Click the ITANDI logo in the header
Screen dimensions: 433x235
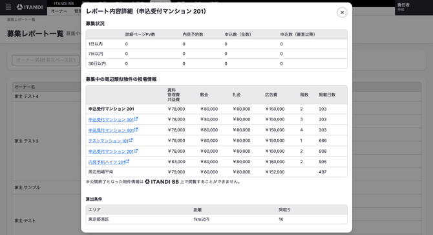click(x=30, y=7)
